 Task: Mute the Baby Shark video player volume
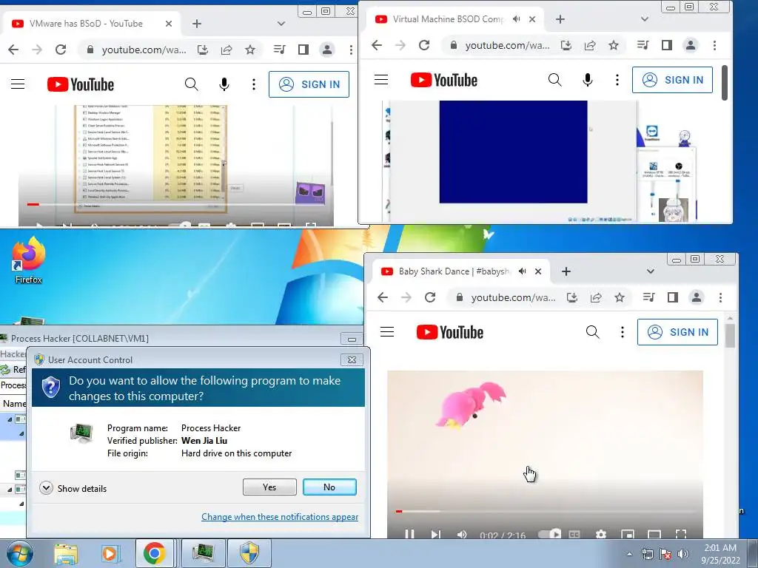click(462, 534)
